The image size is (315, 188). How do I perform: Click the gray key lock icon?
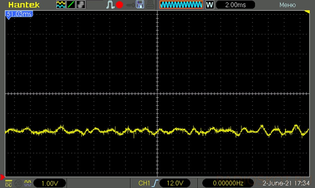[x=130, y=5]
